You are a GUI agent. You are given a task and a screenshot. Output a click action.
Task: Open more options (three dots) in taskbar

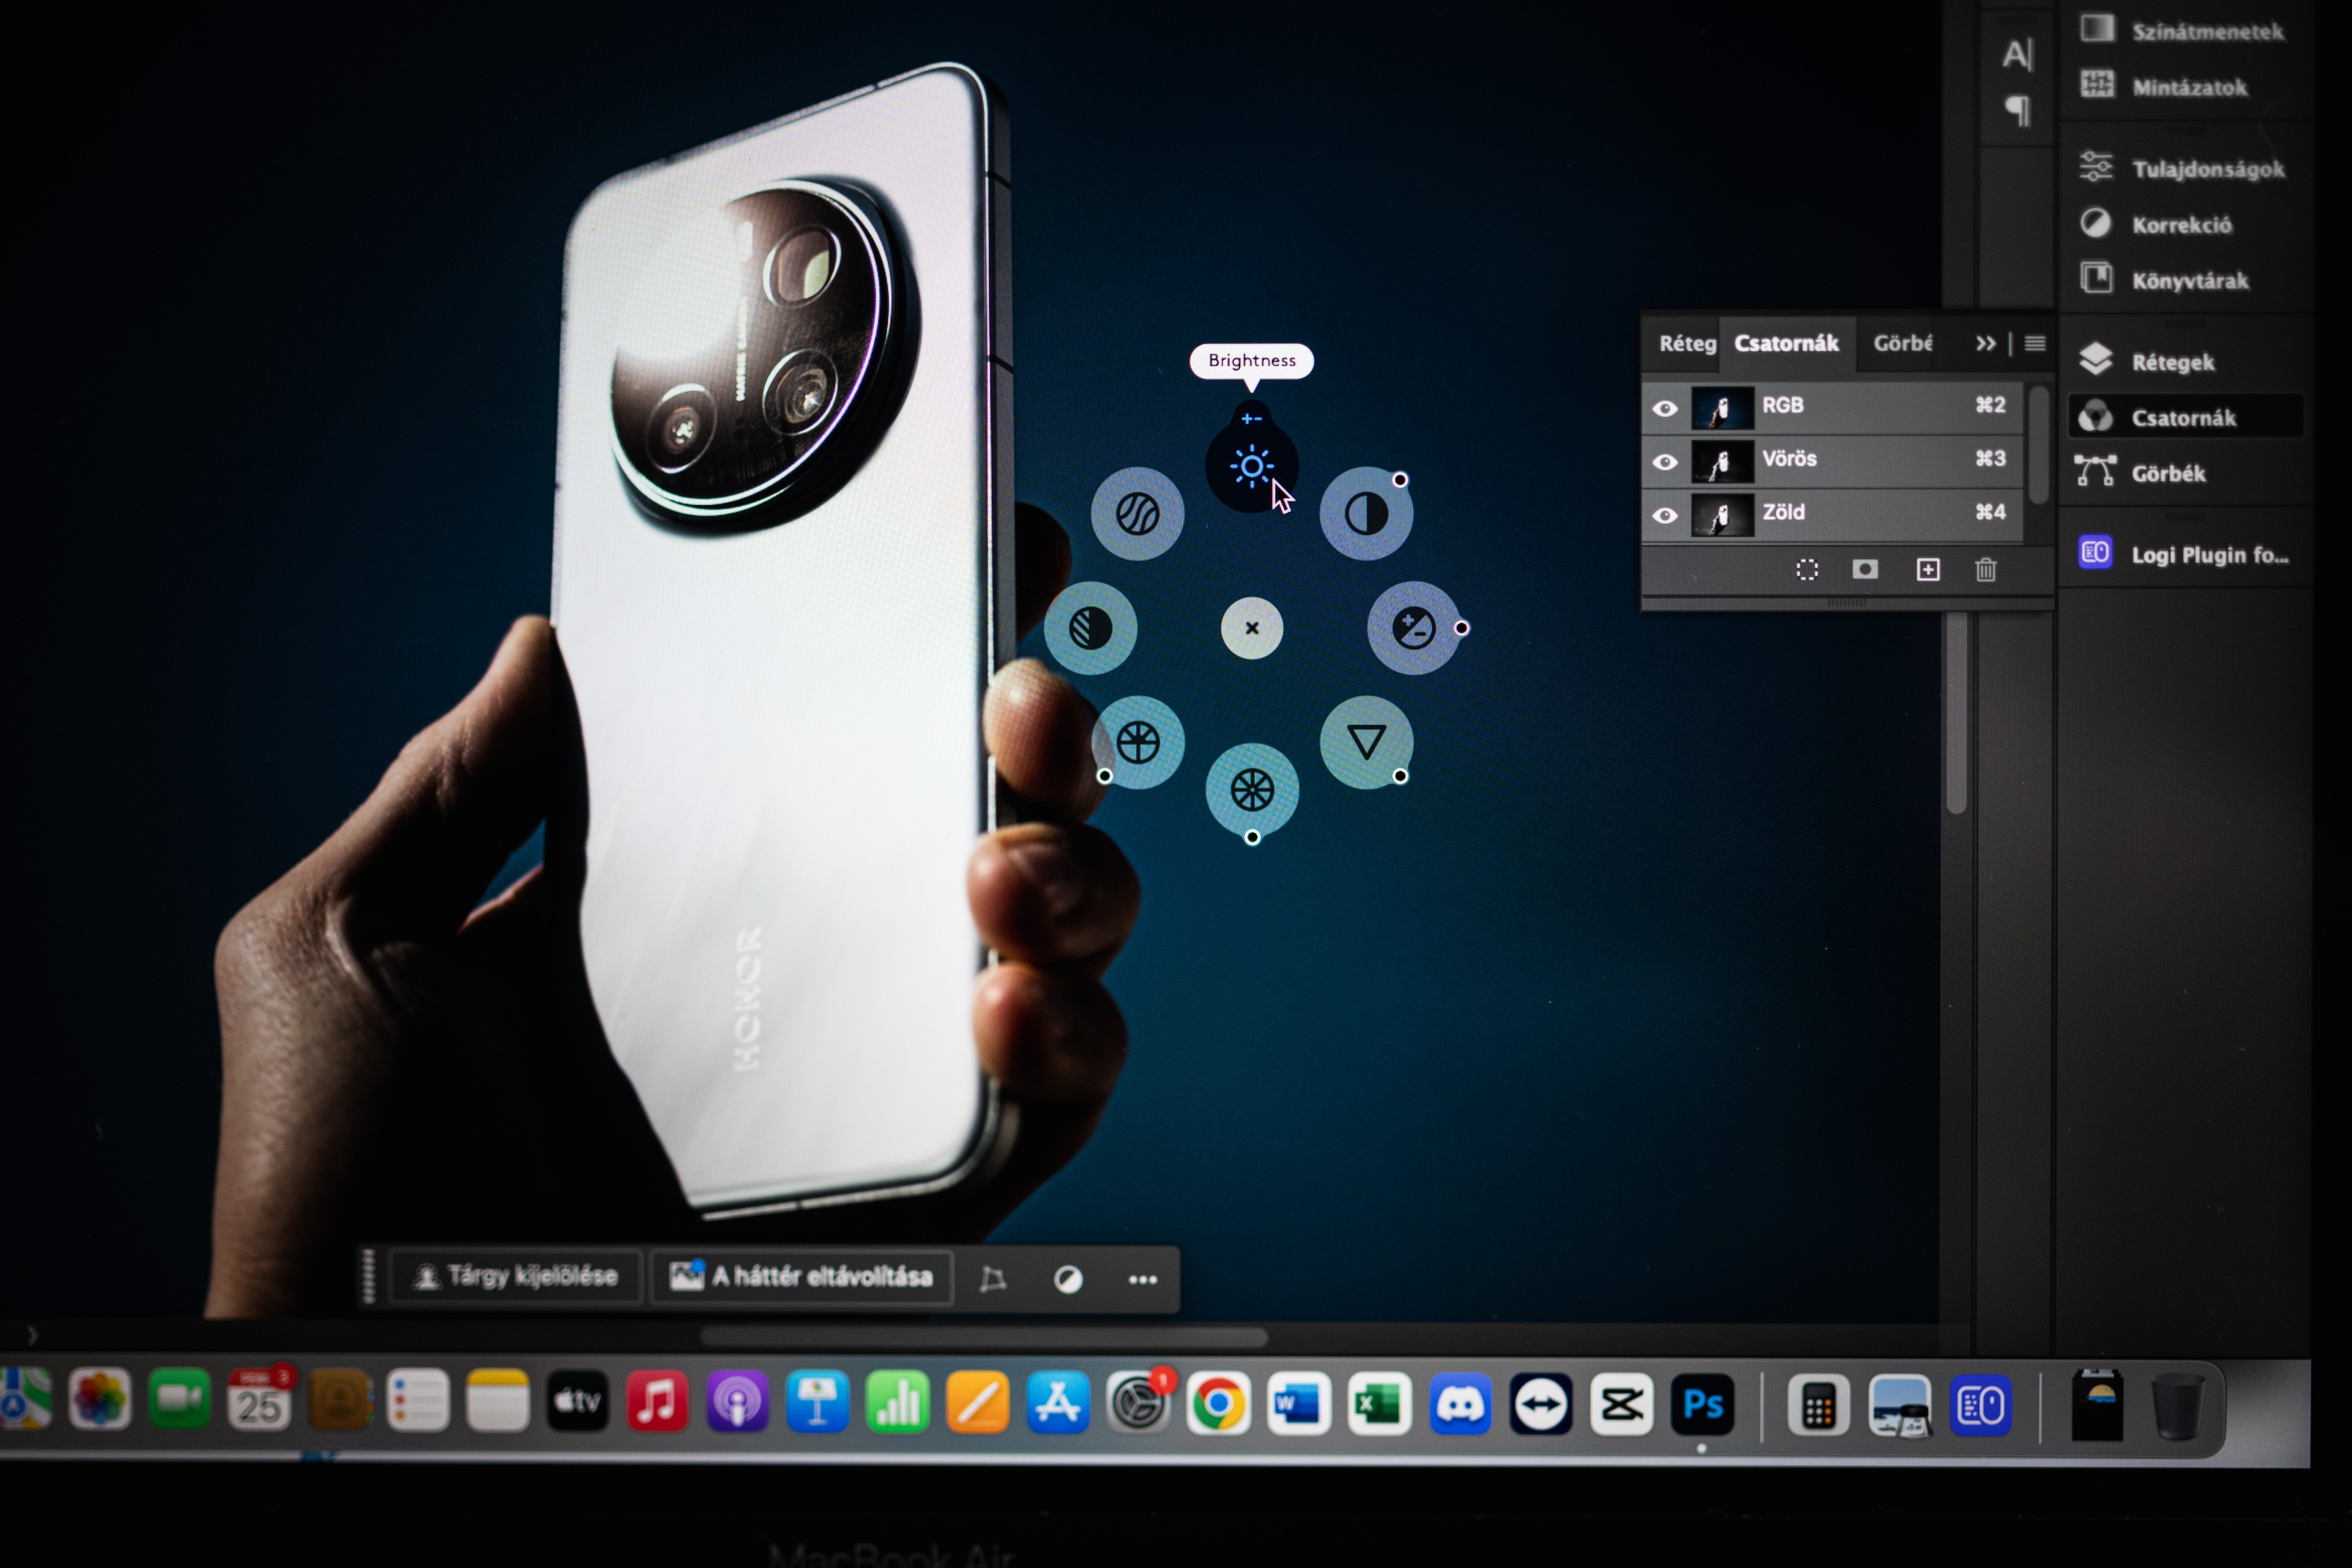point(1143,1279)
